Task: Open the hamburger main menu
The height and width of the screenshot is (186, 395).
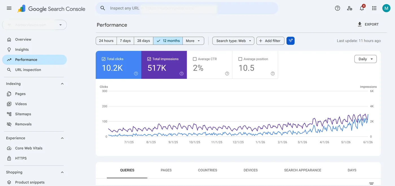Action: pos(9,8)
